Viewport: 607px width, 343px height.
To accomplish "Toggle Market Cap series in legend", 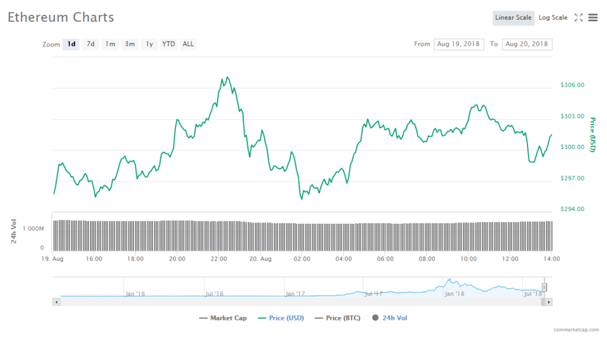I will pyautogui.click(x=223, y=318).
